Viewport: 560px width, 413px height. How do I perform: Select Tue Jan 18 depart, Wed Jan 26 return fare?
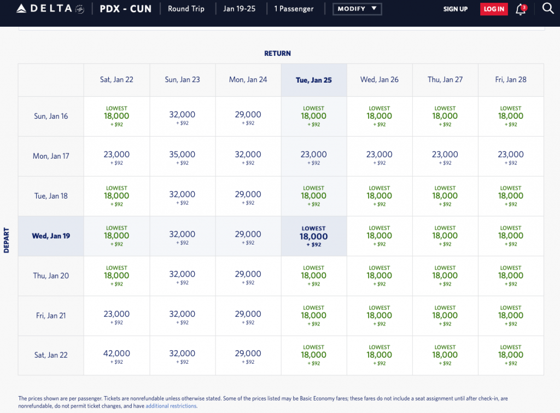(379, 196)
